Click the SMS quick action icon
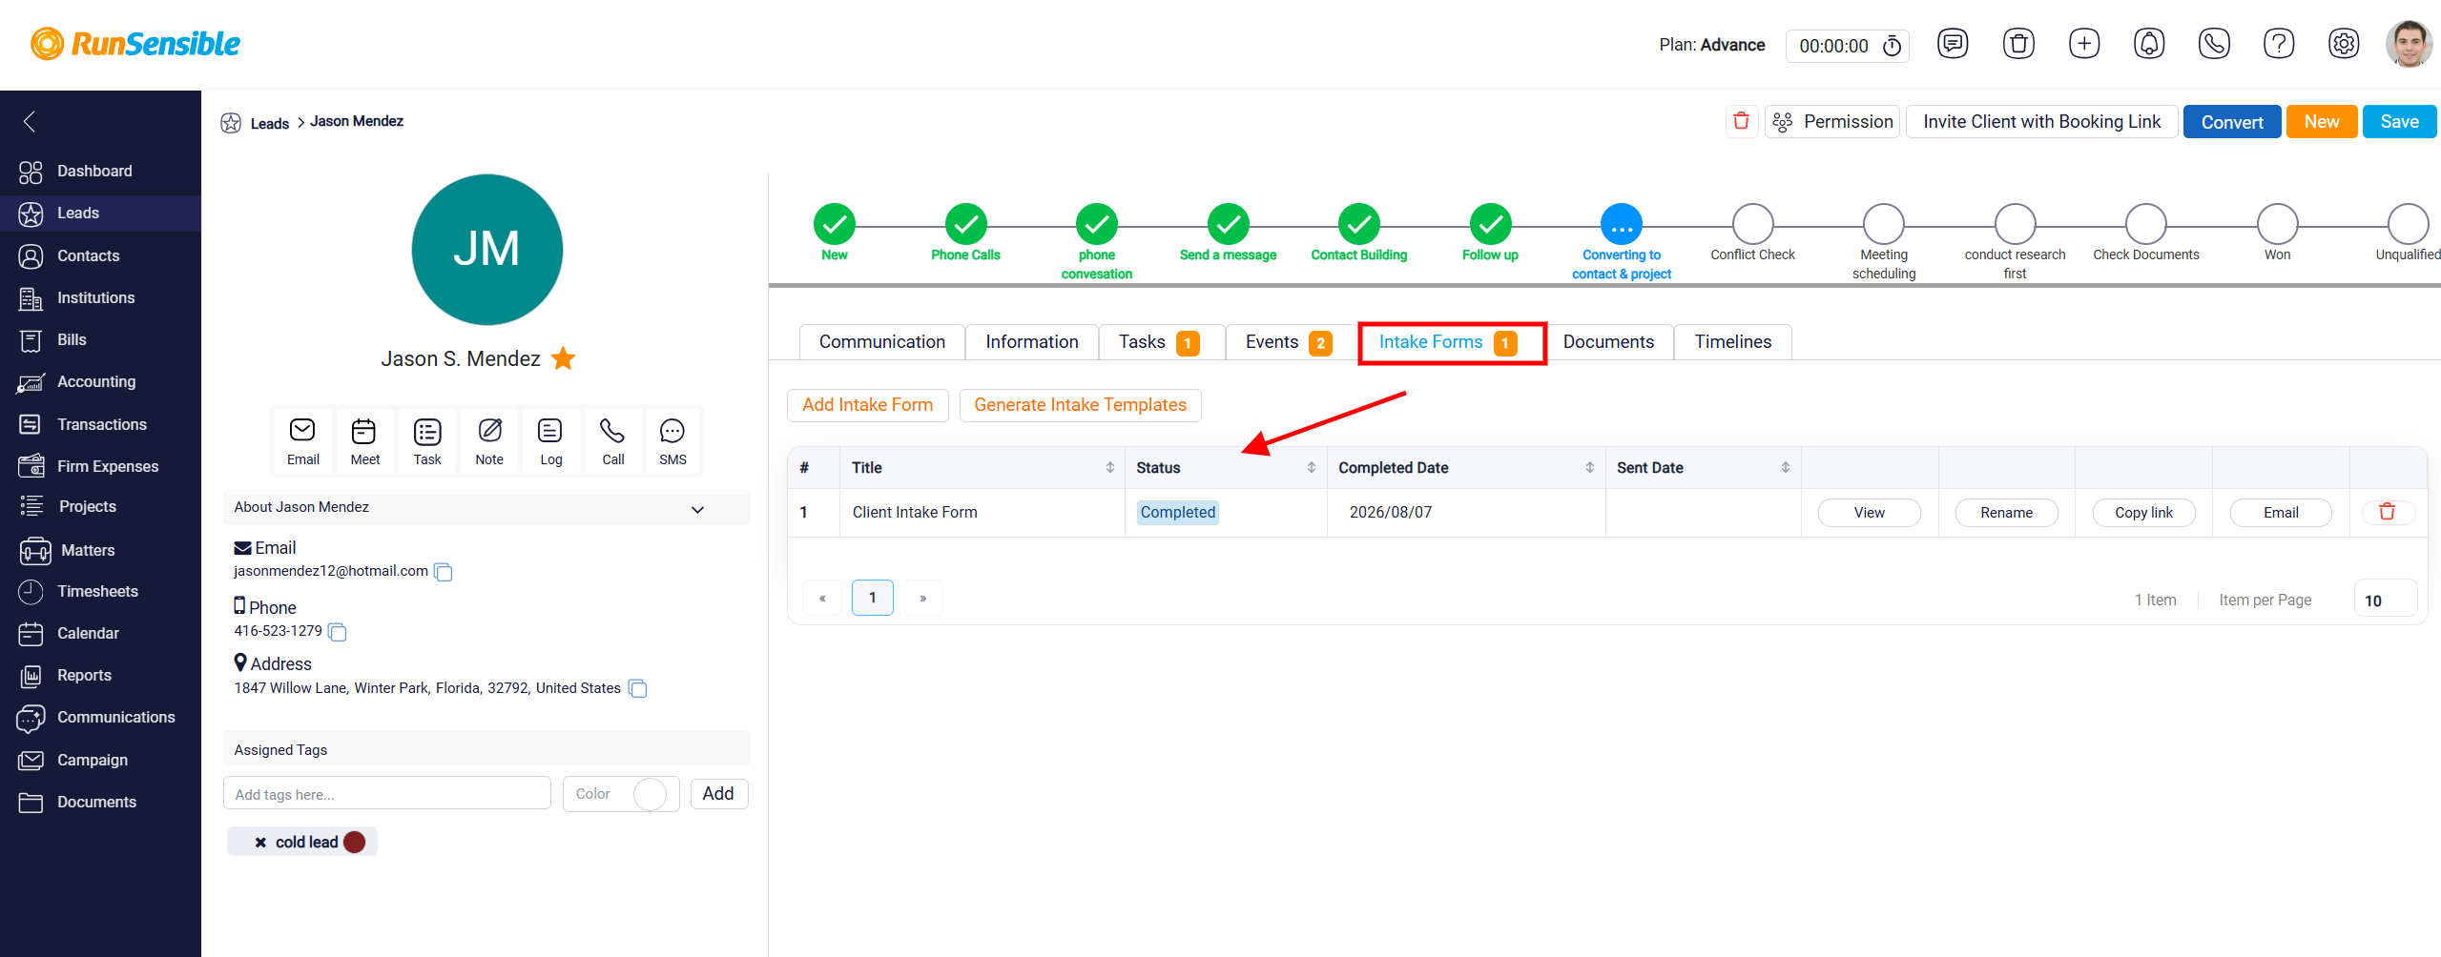 (x=672, y=441)
